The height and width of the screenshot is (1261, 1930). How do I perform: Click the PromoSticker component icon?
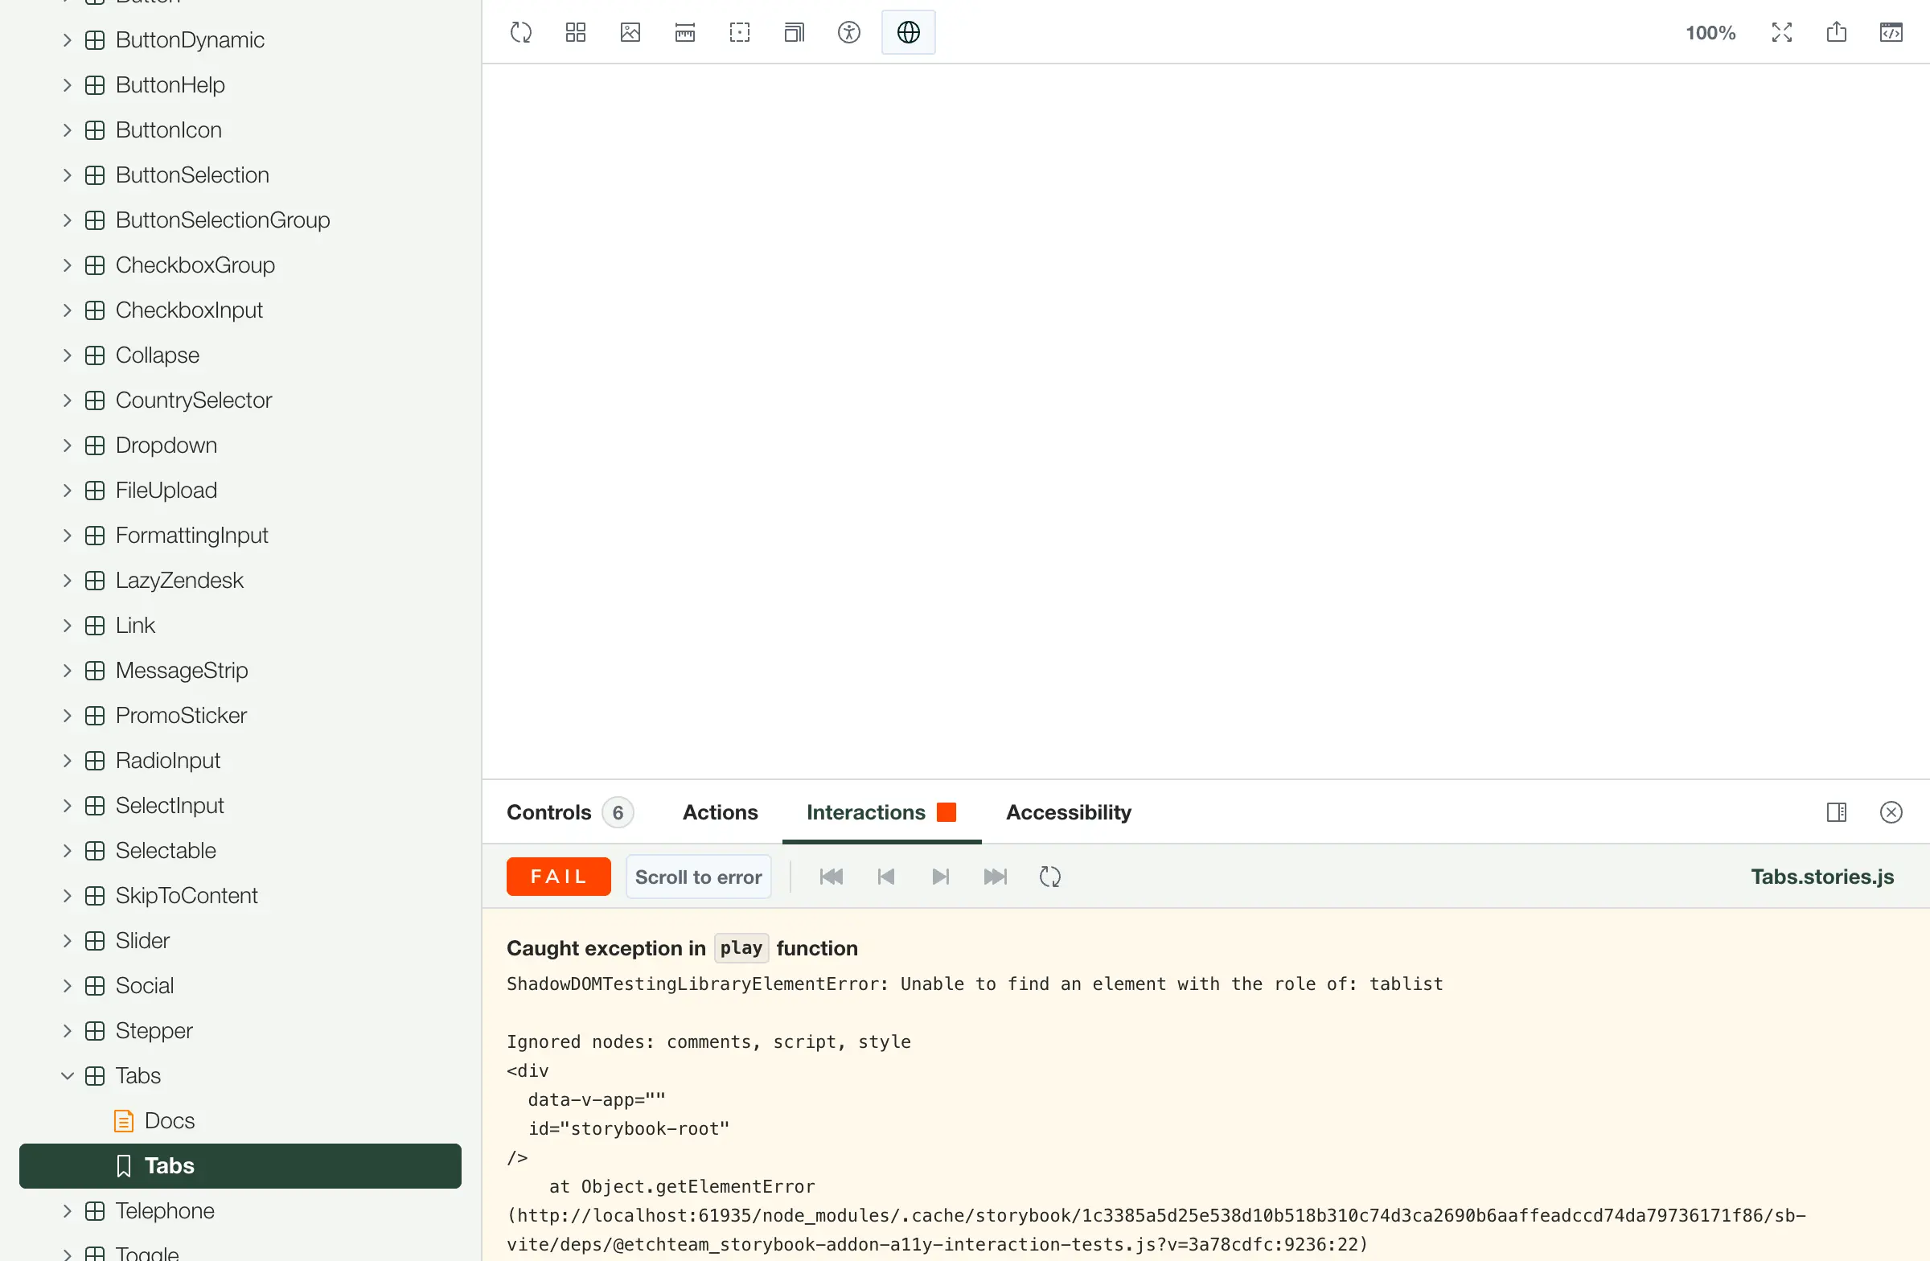[95, 715]
